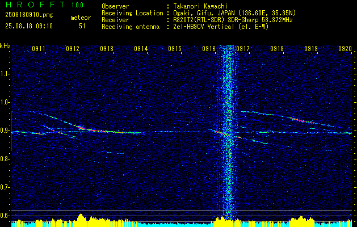
Task: Click the 0911 time marker
Action: click(38, 48)
